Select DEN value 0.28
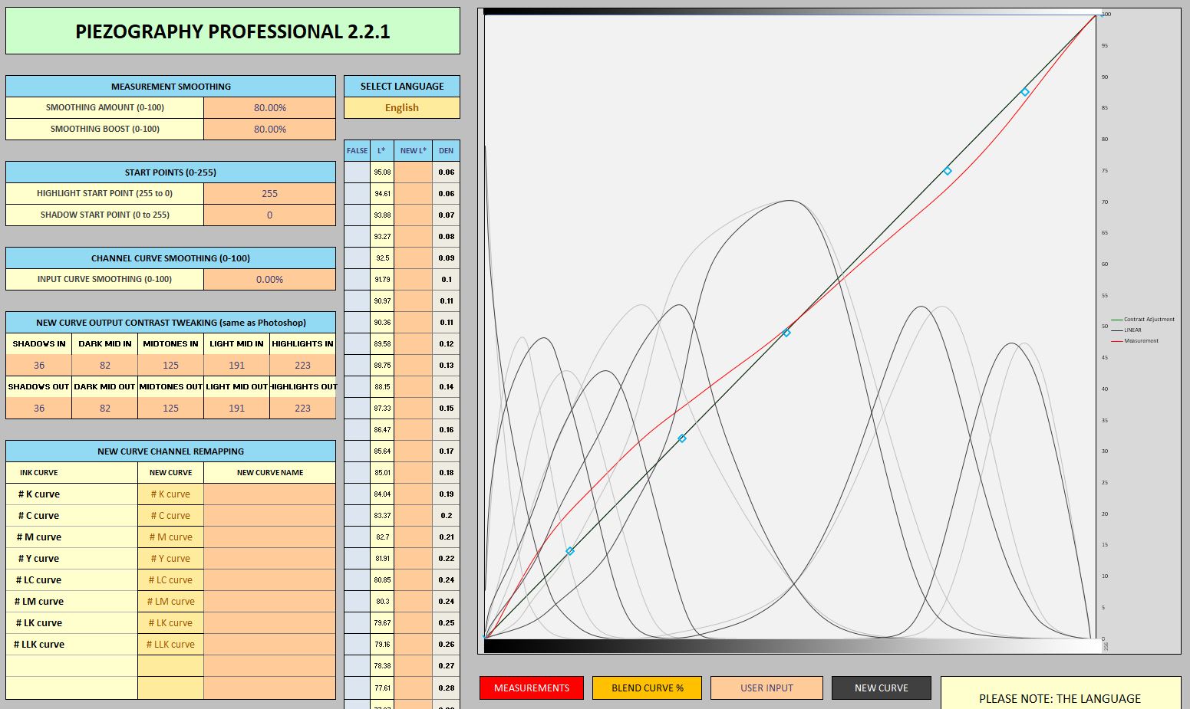 tap(447, 688)
